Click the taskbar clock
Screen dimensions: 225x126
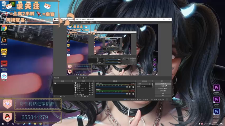[x=215, y=124]
